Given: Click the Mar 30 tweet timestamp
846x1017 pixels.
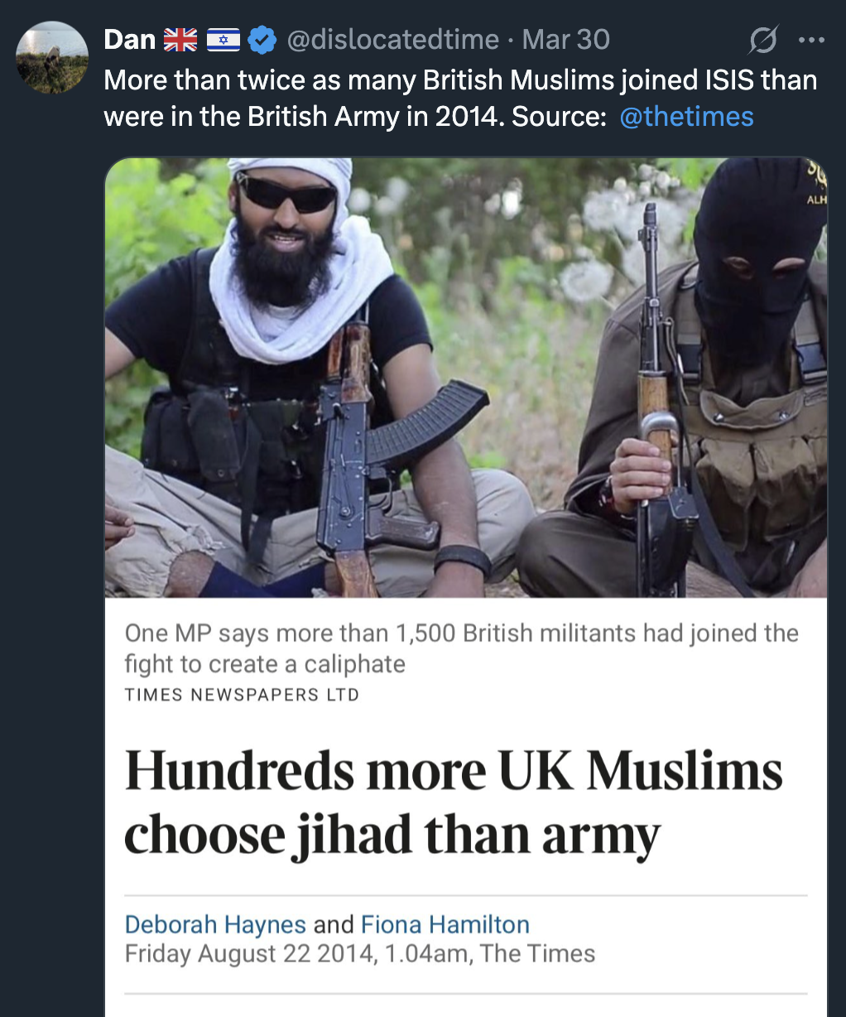Looking at the screenshot, I should click(x=565, y=39).
